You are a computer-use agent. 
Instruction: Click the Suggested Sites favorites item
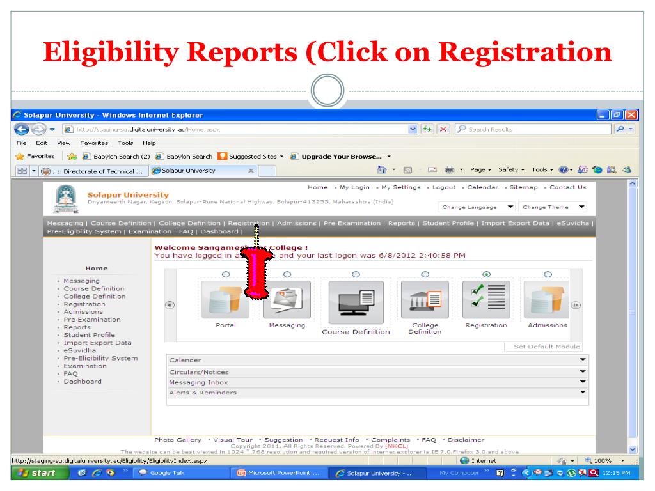coord(251,156)
